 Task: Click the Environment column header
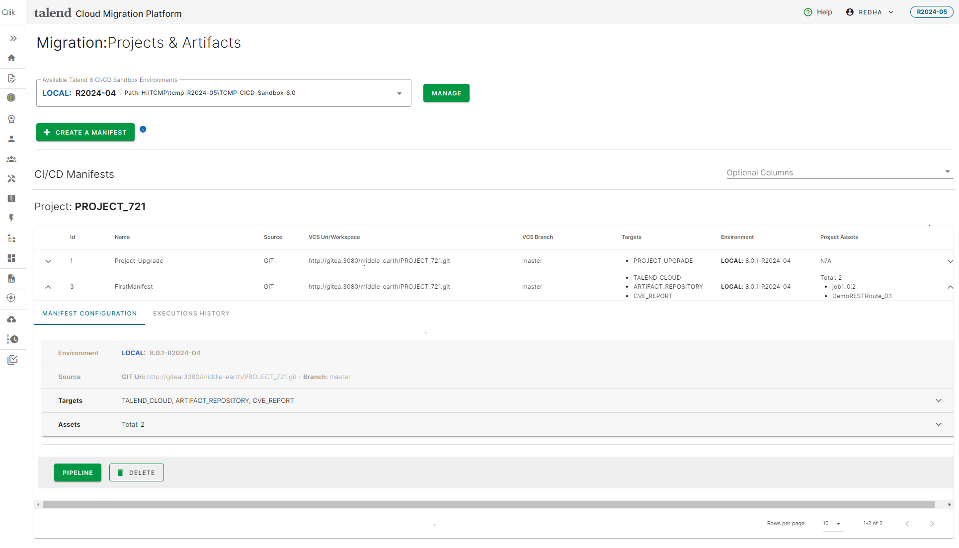737,237
